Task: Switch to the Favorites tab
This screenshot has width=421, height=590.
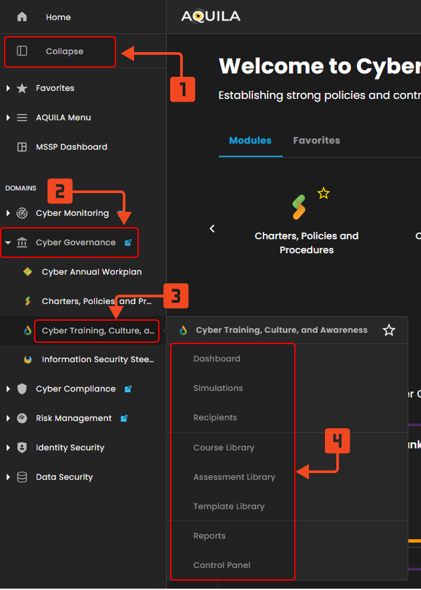Action: tap(316, 140)
